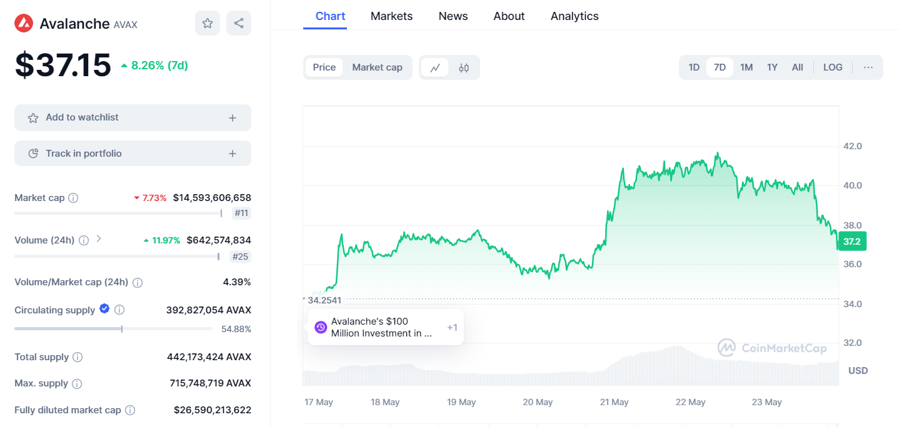Toggle the LOG scale option

click(x=833, y=67)
